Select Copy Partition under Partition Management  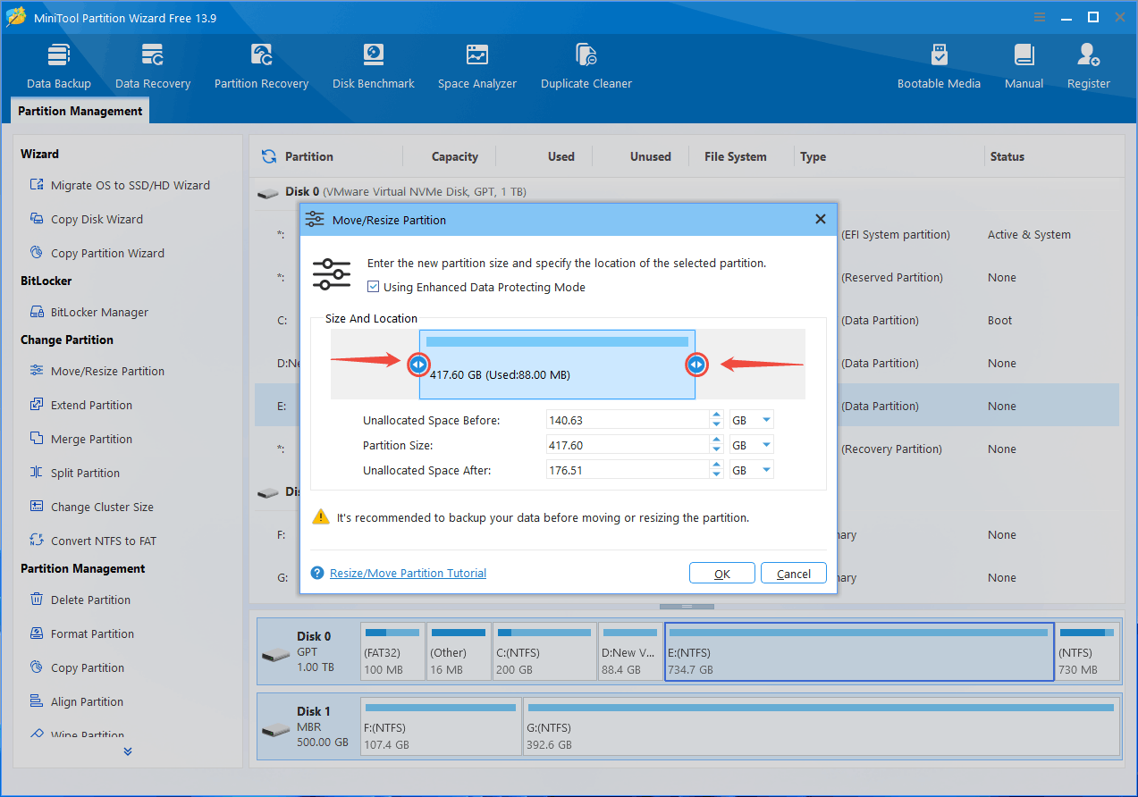click(77, 667)
